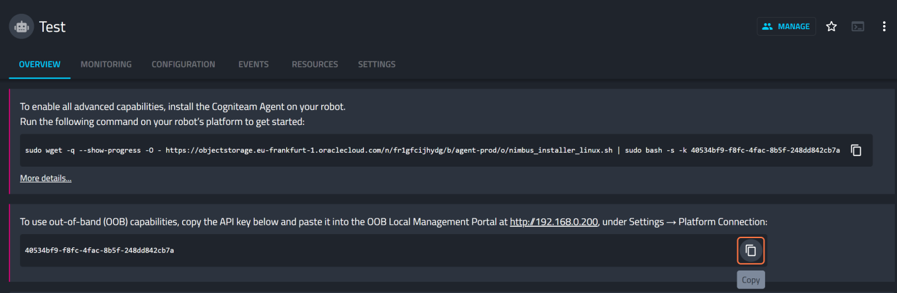
Task: Click the robot avatar icon beside Test
Action: (21, 27)
